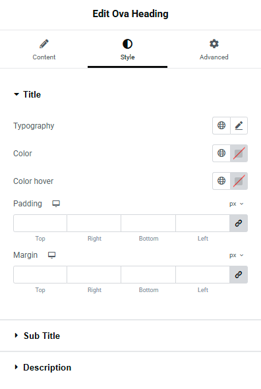
Task: Open the global fonts globe for Typography
Action: [221, 125]
